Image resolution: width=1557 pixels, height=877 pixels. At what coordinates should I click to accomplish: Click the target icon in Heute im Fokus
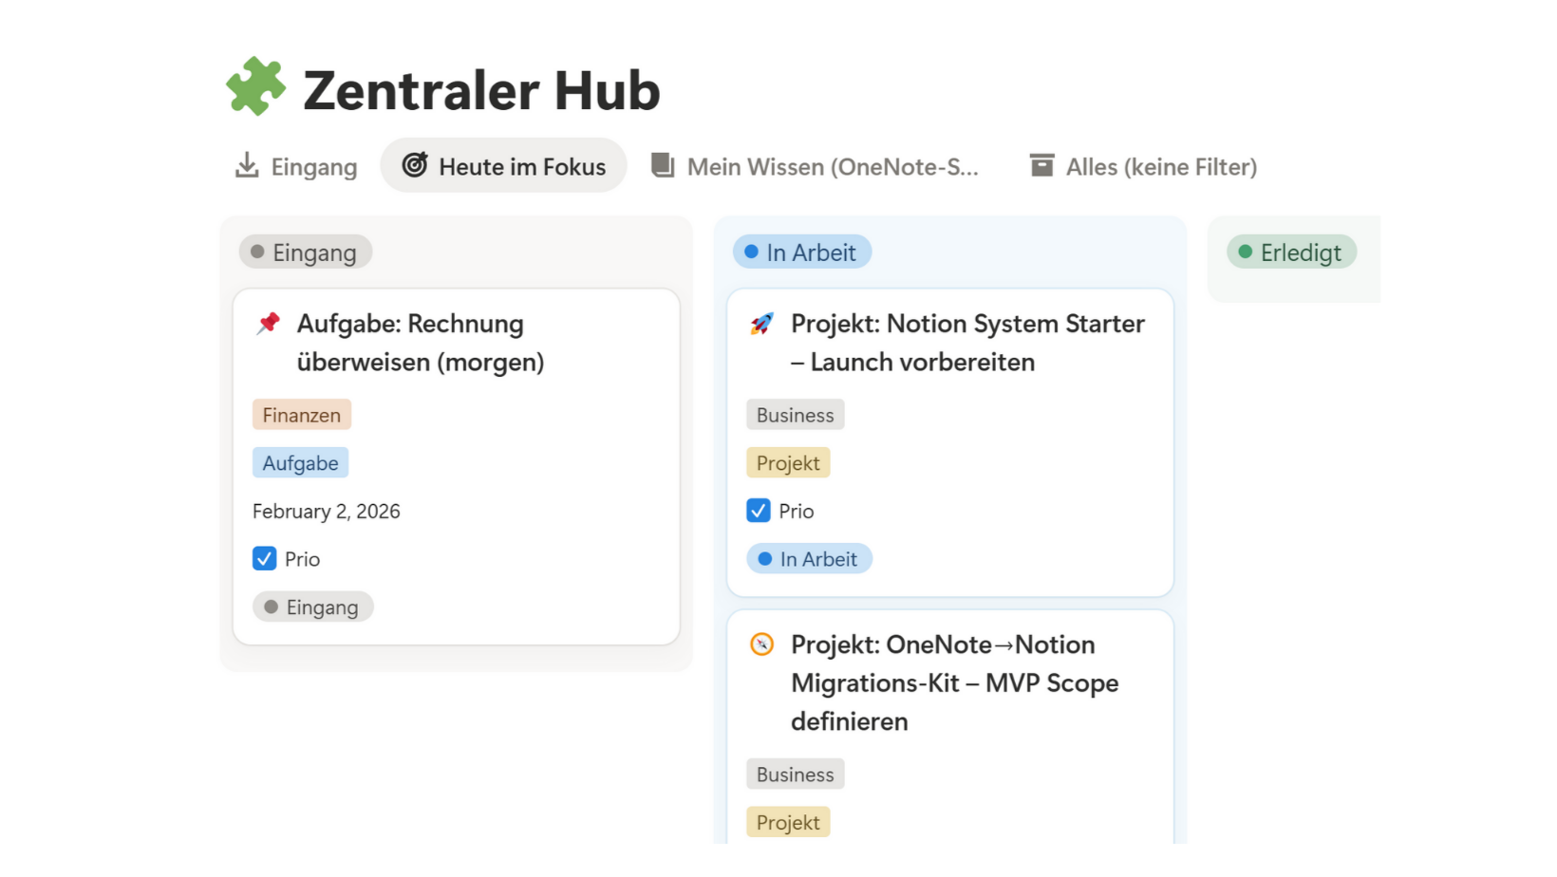[415, 166]
